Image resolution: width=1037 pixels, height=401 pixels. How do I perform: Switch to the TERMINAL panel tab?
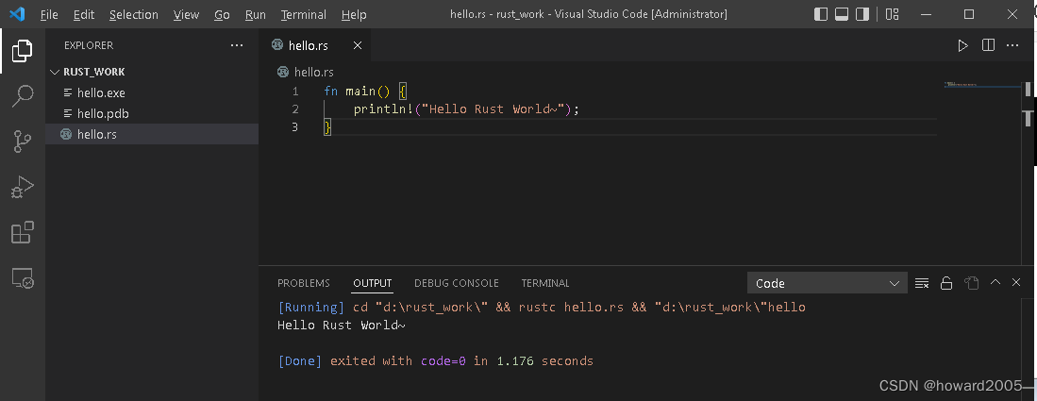[545, 283]
